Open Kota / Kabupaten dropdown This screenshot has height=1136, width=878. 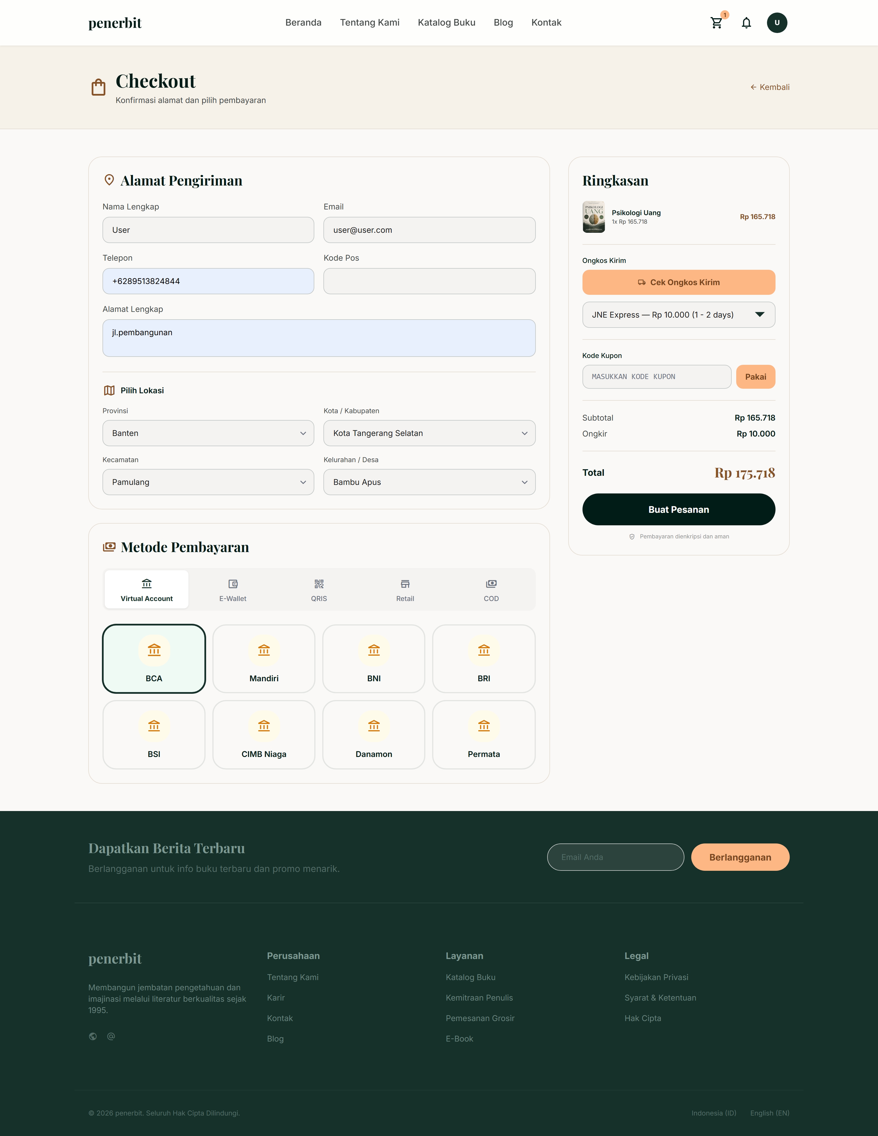429,433
